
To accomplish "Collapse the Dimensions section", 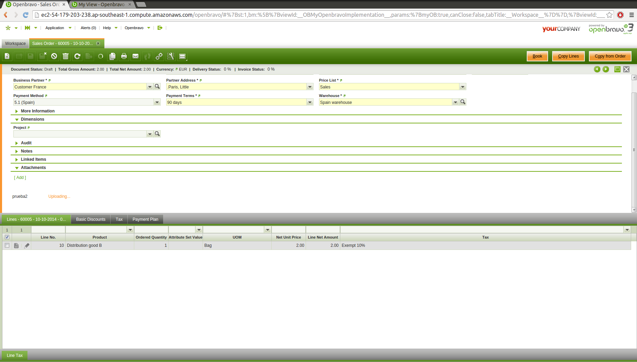I will coord(32,119).
